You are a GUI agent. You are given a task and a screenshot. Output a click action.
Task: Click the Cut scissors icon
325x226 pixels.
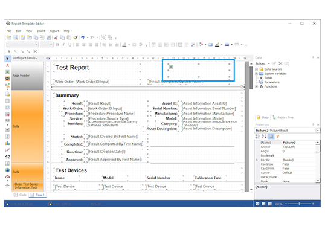[56, 37]
